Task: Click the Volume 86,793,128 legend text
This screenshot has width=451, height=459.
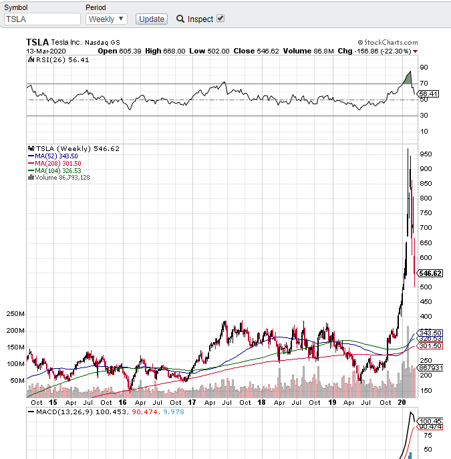Action: pyautogui.click(x=62, y=178)
